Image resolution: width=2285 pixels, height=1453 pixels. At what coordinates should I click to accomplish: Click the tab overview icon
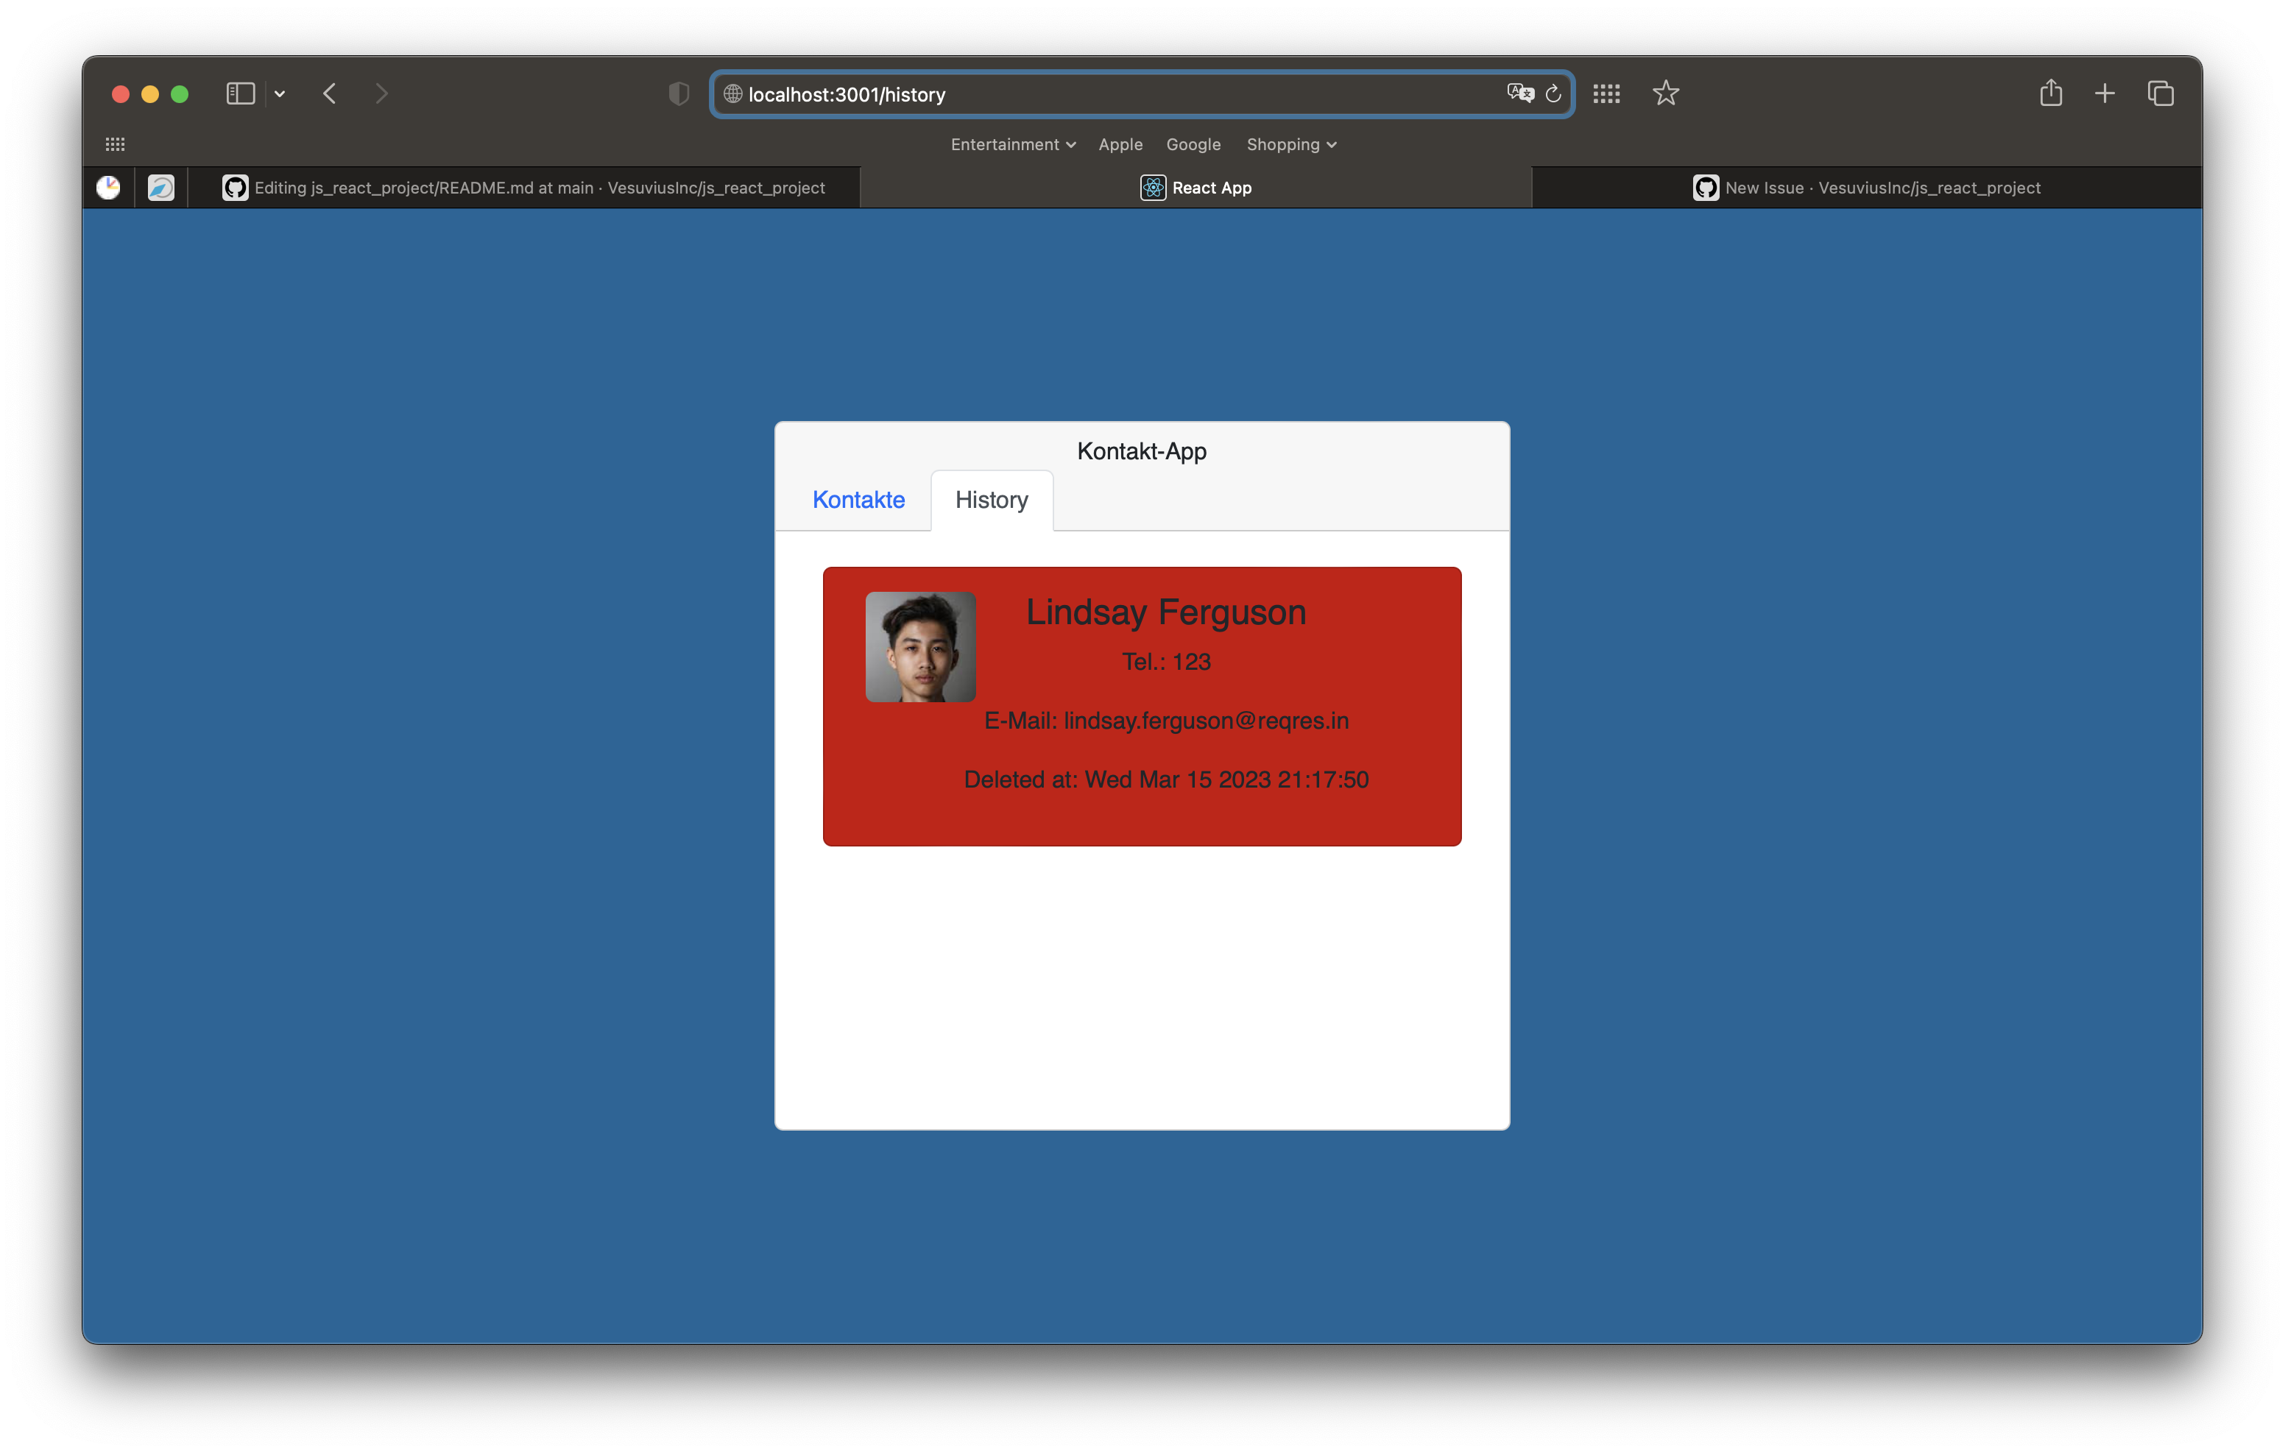coord(2161,93)
